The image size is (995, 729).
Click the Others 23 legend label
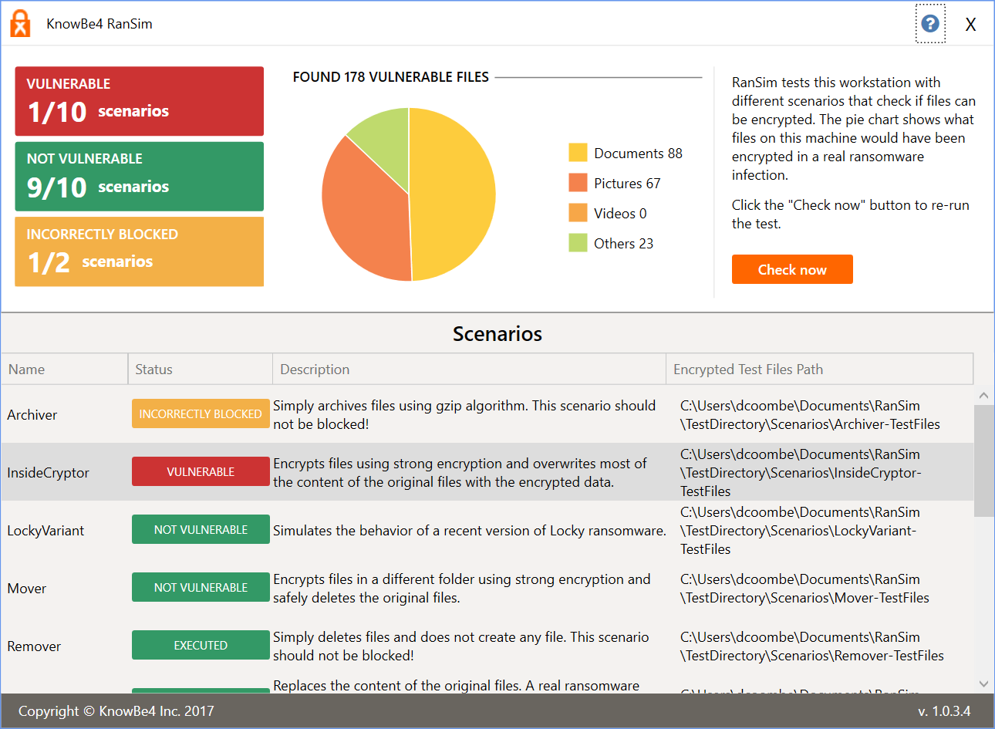(x=623, y=244)
